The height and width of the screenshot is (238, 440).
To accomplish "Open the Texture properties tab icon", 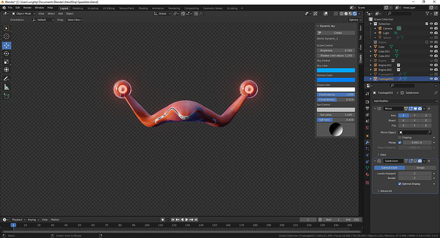I will click(x=367, y=182).
